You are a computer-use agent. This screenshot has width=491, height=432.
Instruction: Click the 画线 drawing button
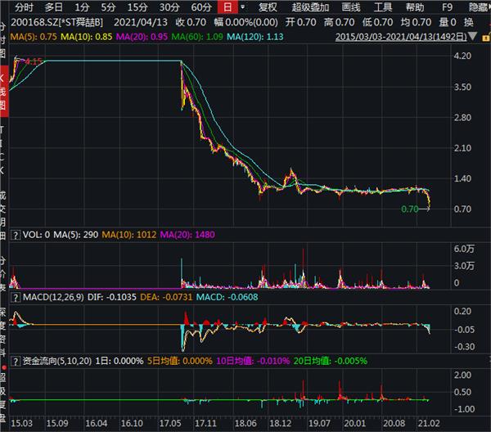coord(351,7)
